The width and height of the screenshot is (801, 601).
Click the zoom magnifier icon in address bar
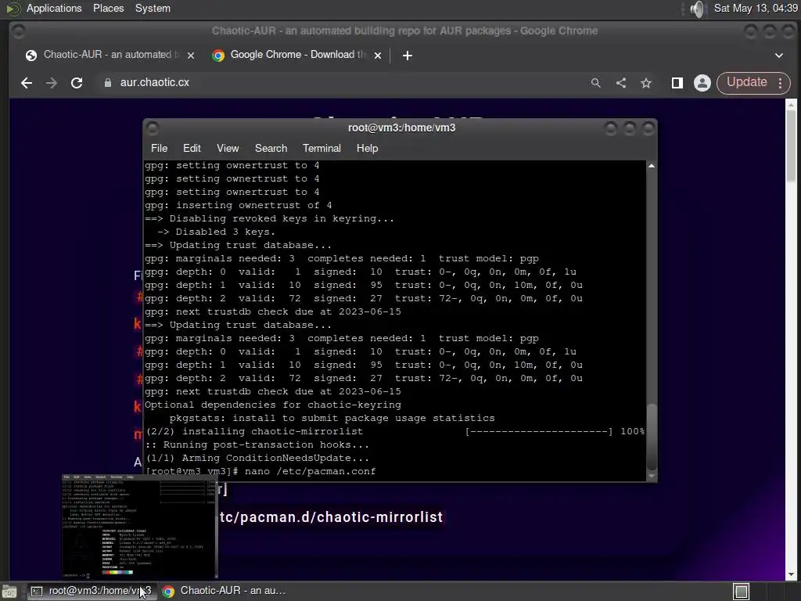pos(595,83)
